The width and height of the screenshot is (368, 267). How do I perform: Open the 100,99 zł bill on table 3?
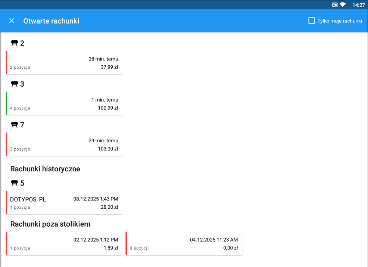[x=64, y=104]
